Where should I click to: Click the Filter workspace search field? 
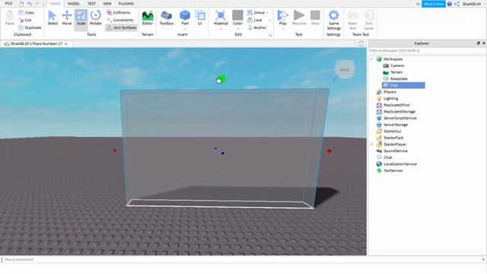point(427,50)
